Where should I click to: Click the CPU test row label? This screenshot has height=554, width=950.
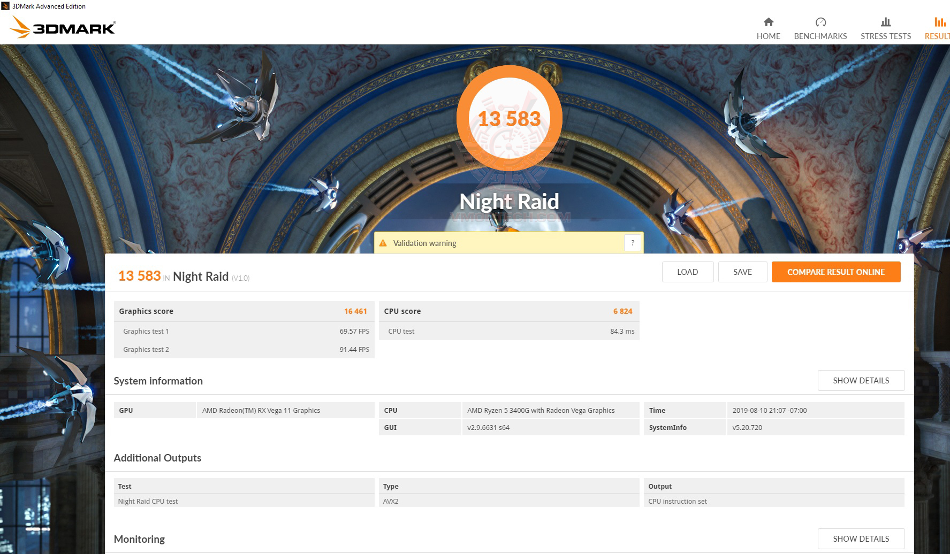401,332
